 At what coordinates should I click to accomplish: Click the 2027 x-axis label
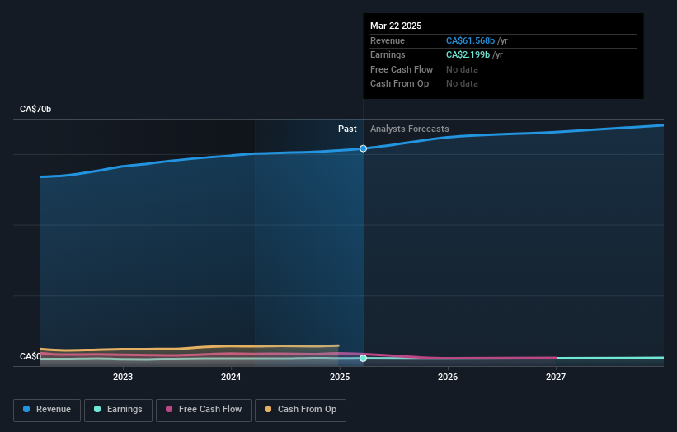click(x=556, y=377)
